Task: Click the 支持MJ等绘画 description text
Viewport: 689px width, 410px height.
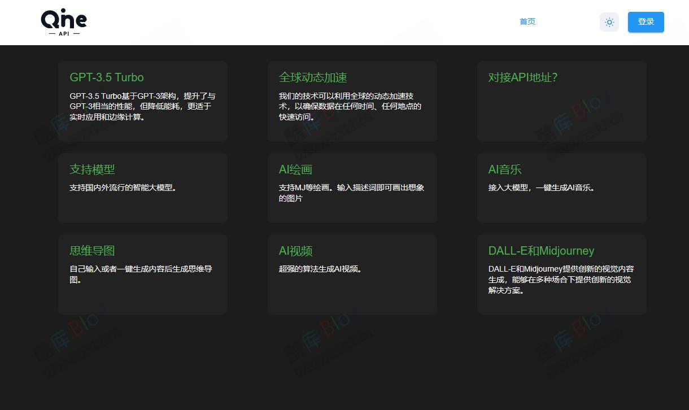Action: coord(351,193)
